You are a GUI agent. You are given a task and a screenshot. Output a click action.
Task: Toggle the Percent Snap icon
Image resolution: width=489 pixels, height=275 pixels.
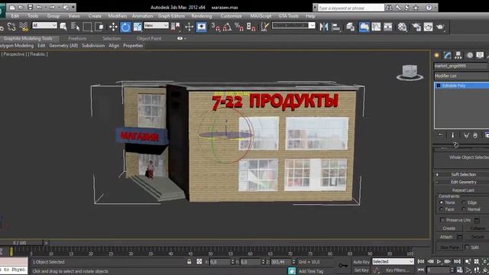pos(239,27)
